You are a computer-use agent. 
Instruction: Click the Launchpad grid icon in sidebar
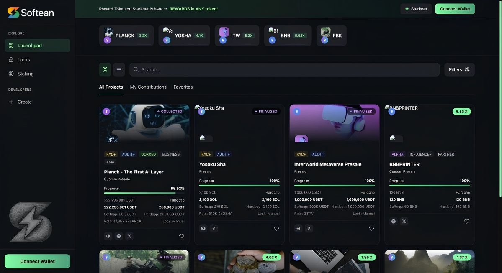pos(11,46)
